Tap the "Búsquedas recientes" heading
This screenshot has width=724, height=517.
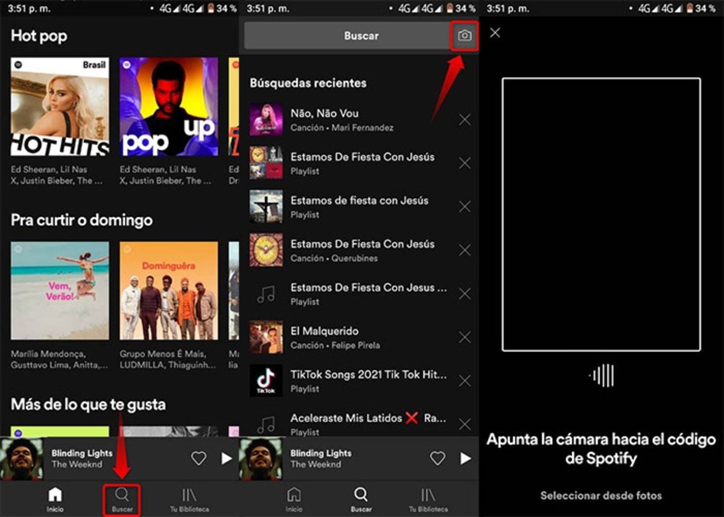tap(308, 83)
